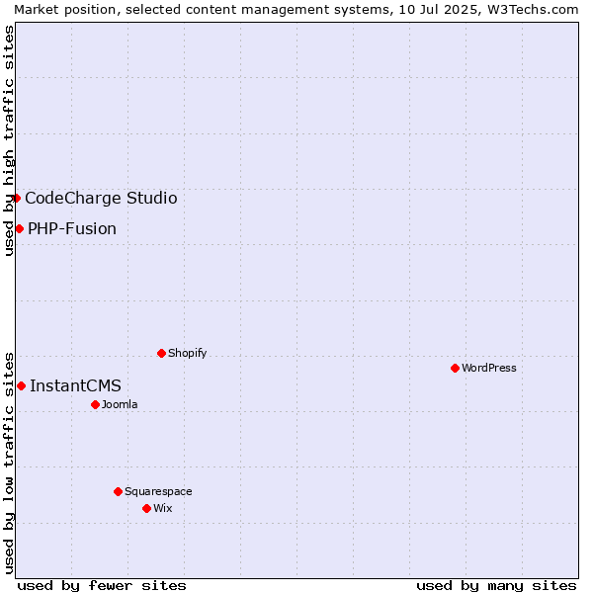
Task: Click the chart title Market position text
Action: tap(296, 10)
